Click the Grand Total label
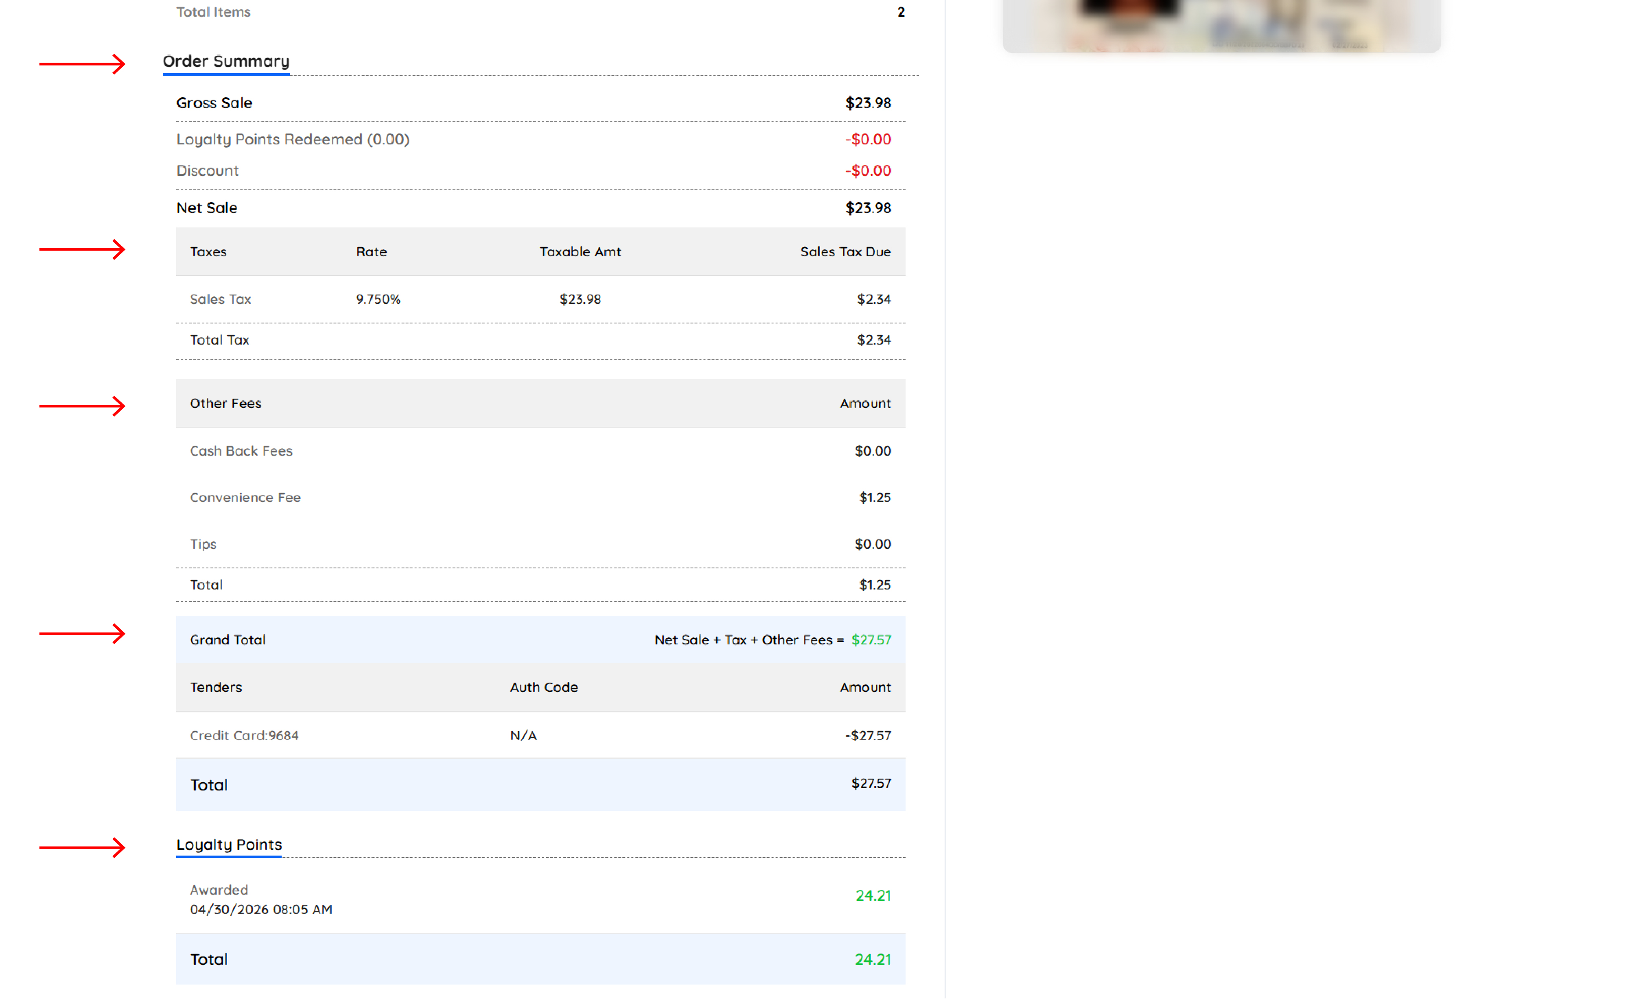Image resolution: width=1628 pixels, height=1000 pixels. point(228,640)
